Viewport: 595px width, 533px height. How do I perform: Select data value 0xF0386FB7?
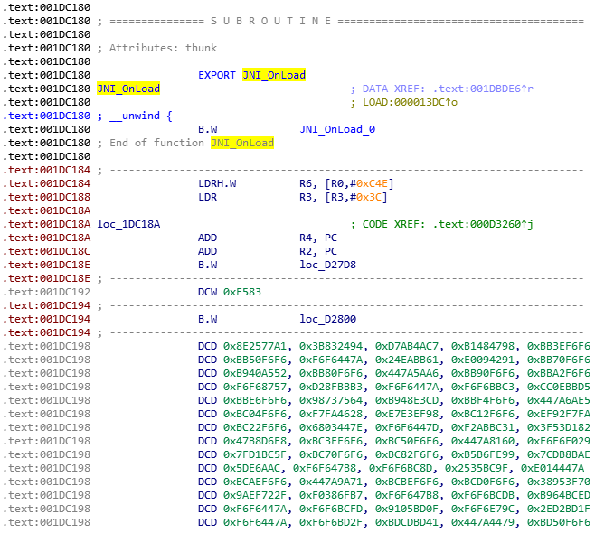tap(331, 495)
